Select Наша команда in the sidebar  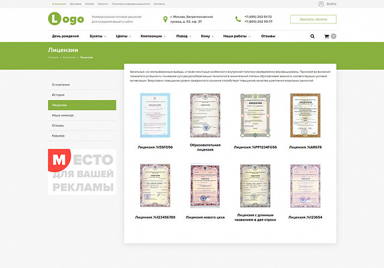[x=82, y=115]
